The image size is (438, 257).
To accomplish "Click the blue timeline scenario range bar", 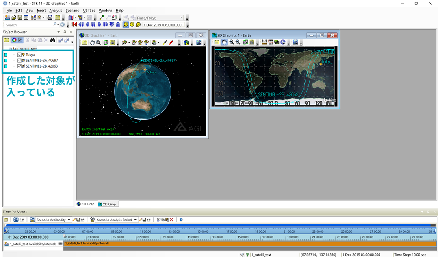I will [218, 225].
